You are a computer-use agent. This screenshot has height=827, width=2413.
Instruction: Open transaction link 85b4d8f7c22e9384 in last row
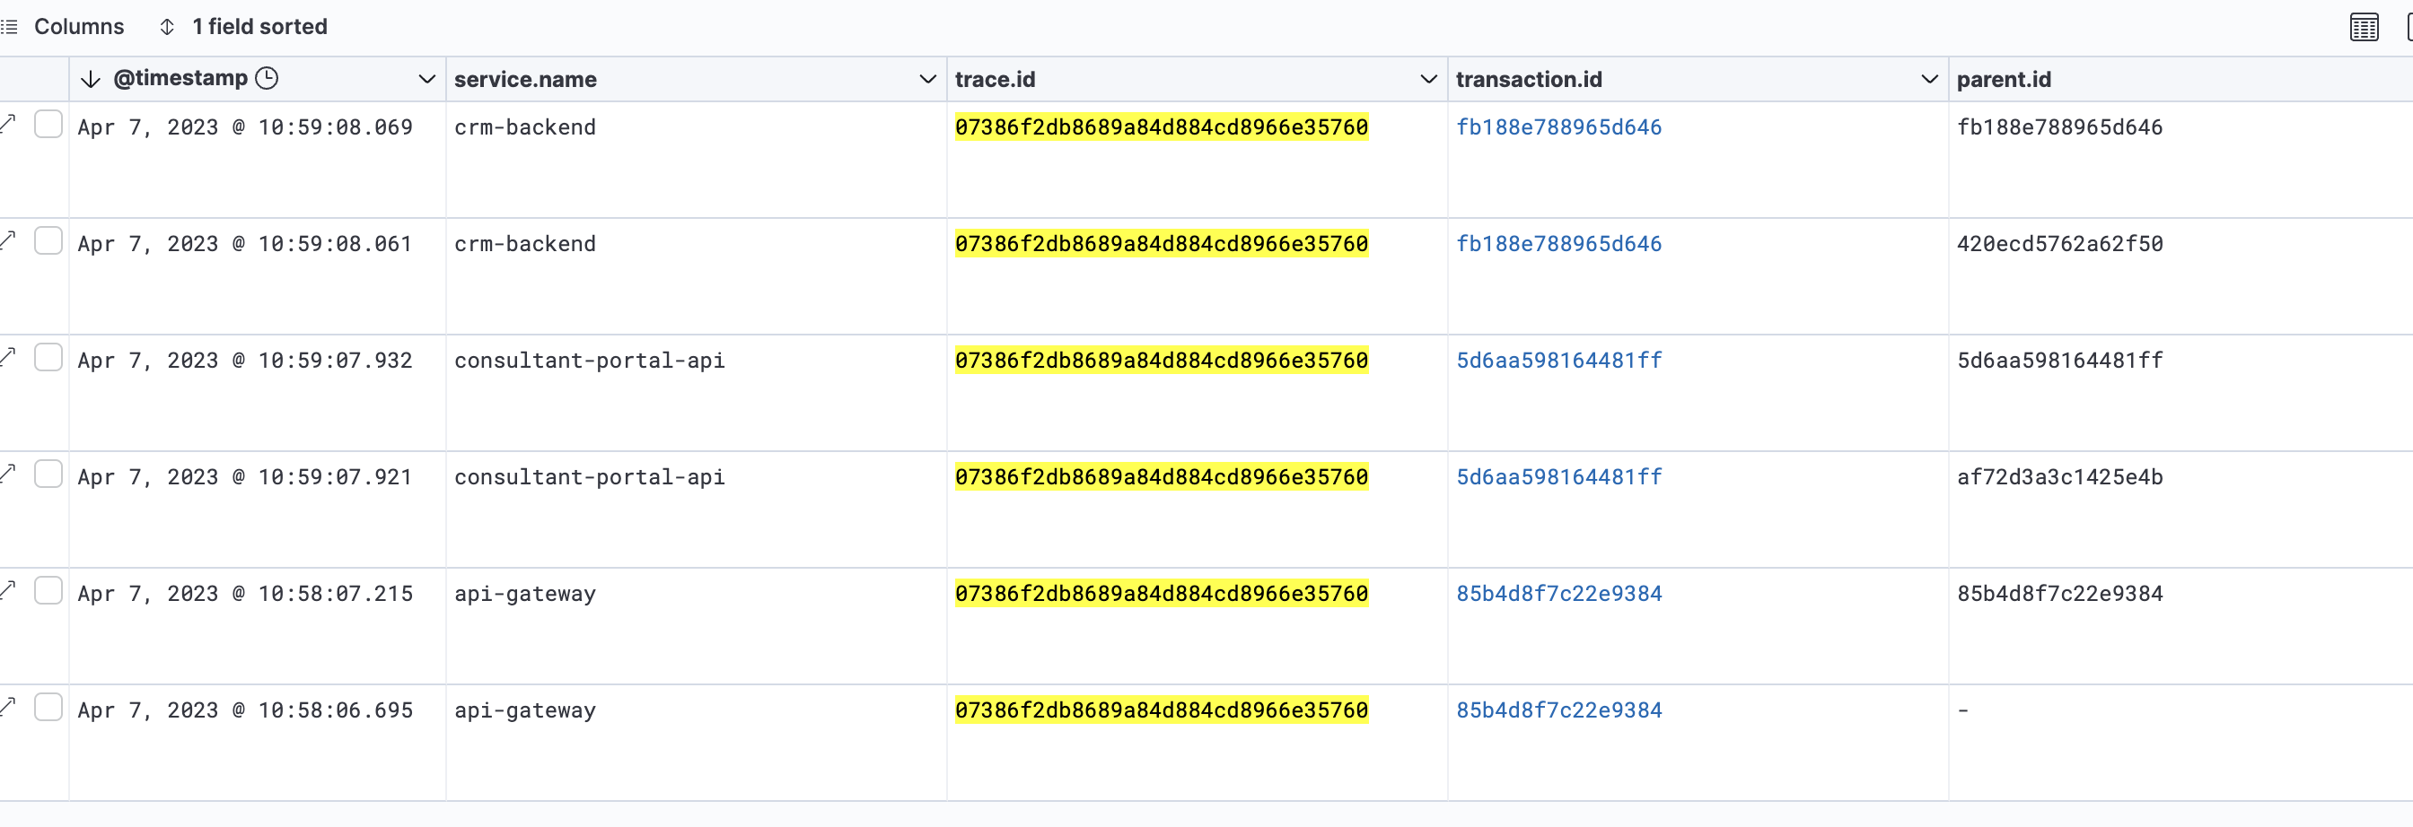pyautogui.click(x=1557, y=711)
